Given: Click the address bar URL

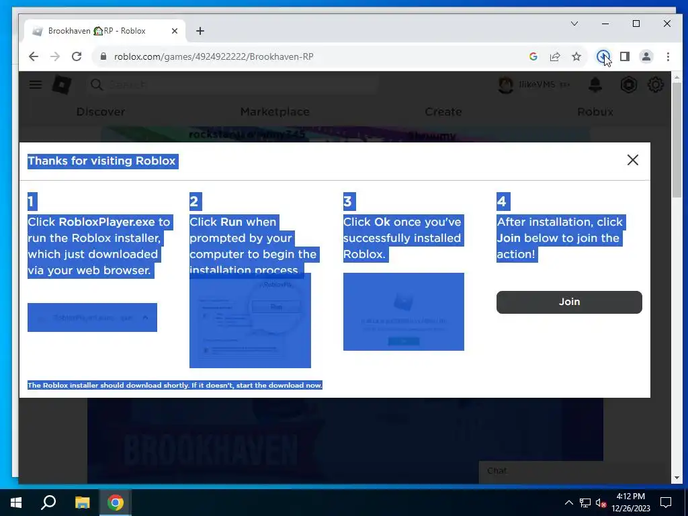Looking at the screenshot, I should 214,56.
